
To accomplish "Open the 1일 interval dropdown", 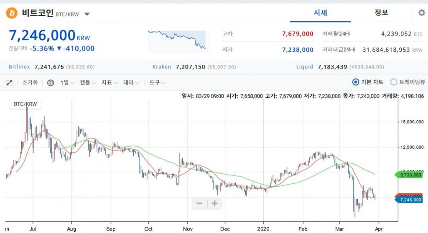I will click(x=67, y=83).
